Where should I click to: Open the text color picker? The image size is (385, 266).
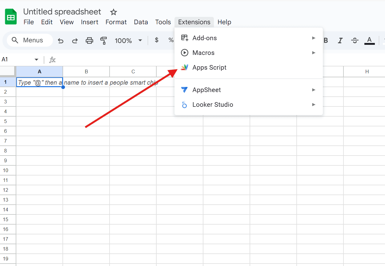point(369,40)
